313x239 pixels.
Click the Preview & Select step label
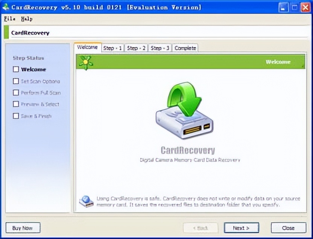tap(40, 104)
